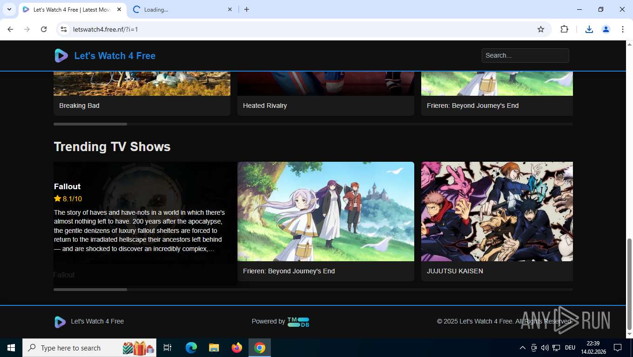The image size is (633, 357).
Task: Click the footer Let's Watch 4 Free logo icon
Action: (x=60, y=322)
